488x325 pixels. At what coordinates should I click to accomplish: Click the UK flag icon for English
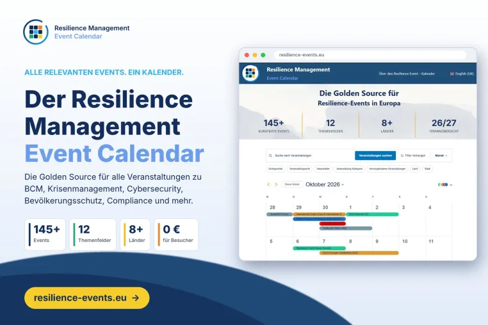coord(452,74)
